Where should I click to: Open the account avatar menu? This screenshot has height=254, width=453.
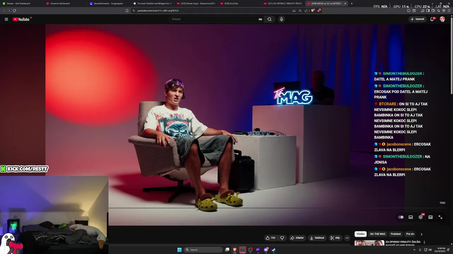442,19
